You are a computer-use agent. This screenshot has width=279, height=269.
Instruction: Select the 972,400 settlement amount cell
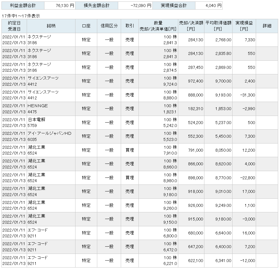(191, 81)
